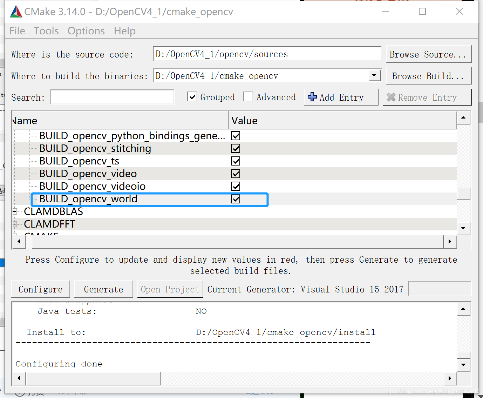Toggle BUILD_opencv_world checkbox
The height and width of the screenshot is (398, 483).
tap(236, 199)
